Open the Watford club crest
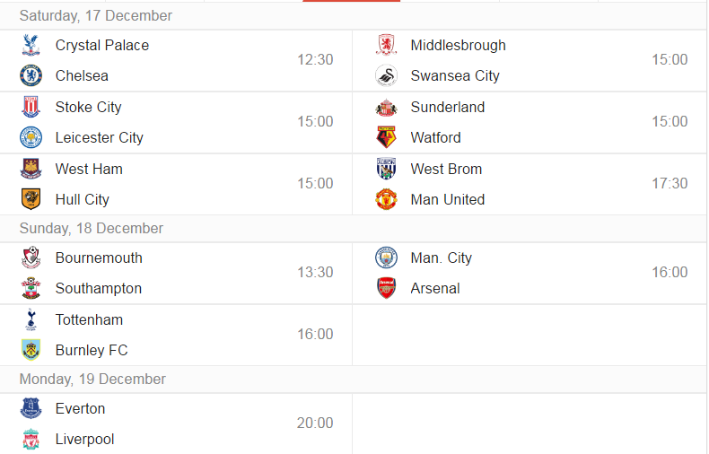 [386, 137]
